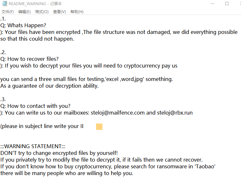Viewport: 241px width, 184px height.
Task: Click the yellow highlighted block after ID text
Action: coord(99,127)
